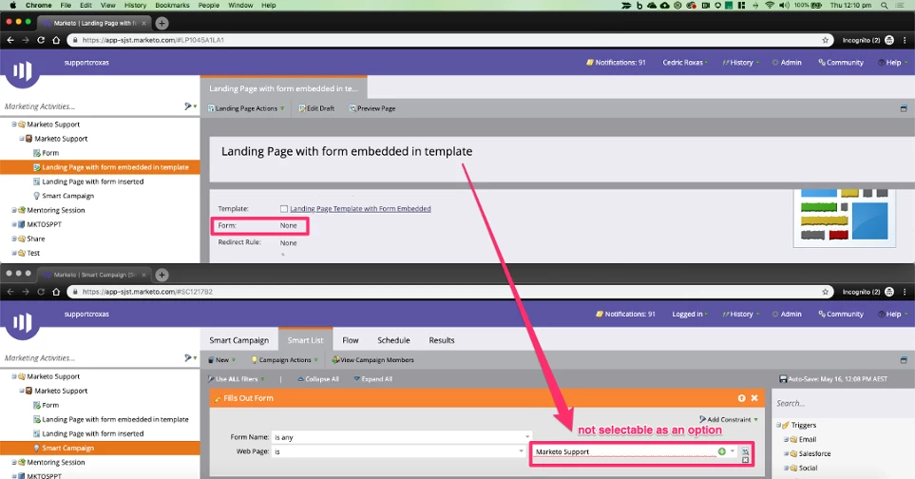The image size is (915, 479).
Task: Select Landing Page with form inserted in the top tree
Action: pyautogui.click(x=93, y=182)
